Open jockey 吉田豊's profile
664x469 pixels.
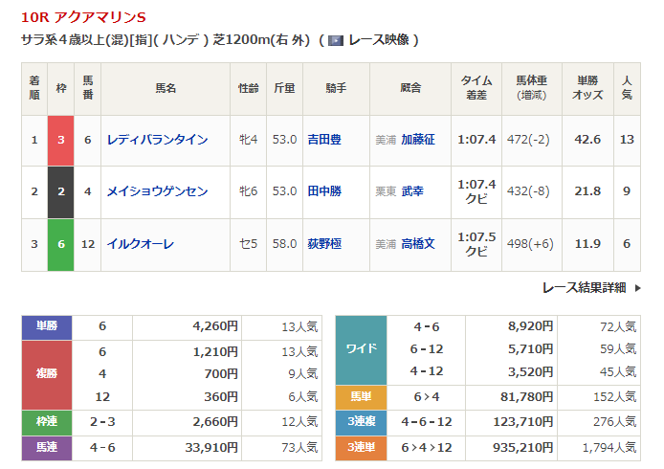point(323,140)
